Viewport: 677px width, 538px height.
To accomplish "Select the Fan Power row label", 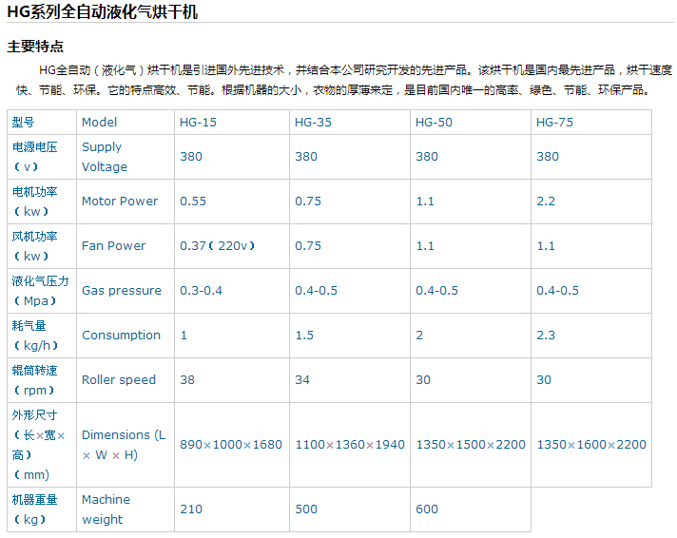I will pyautogui.click(x=113, y=246).
